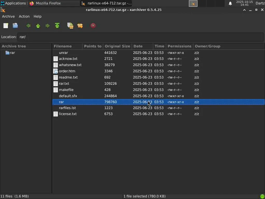Go back with the green left arrow
The height and width of the screenshot is (199, 265).
coord(28,26)
